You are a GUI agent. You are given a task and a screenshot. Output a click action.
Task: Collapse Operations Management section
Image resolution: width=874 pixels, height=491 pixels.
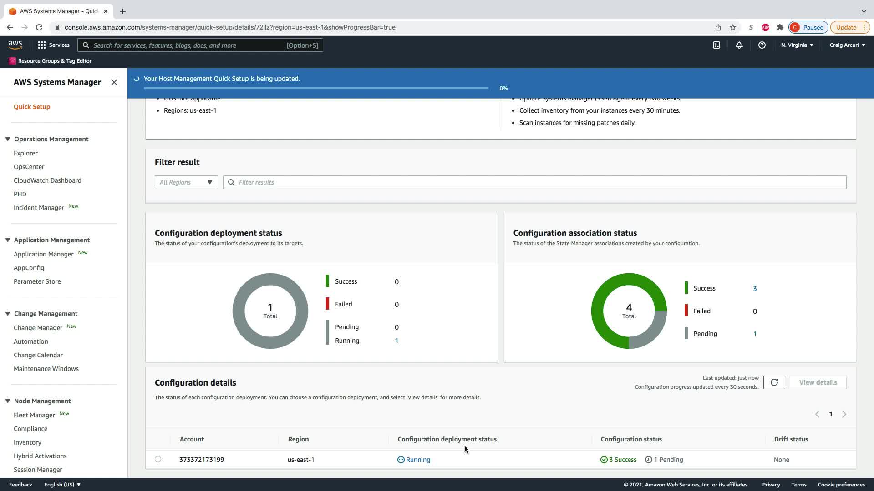point(8,139)
